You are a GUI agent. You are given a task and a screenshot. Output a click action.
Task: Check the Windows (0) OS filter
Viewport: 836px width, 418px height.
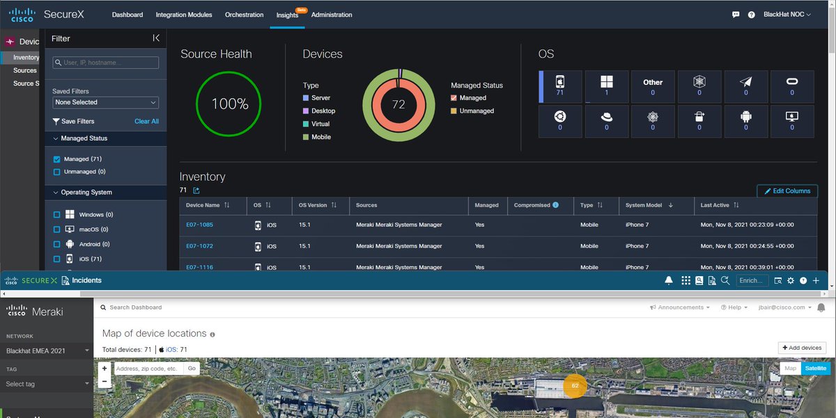click(57, 215)
